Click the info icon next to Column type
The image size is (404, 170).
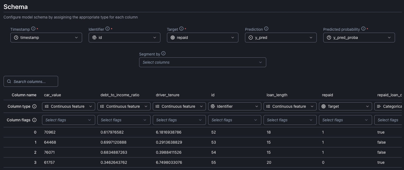coord(34,106)
